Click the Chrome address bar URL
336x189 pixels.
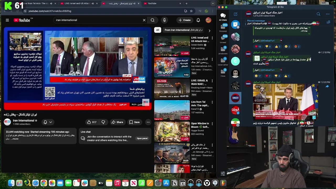50,11
